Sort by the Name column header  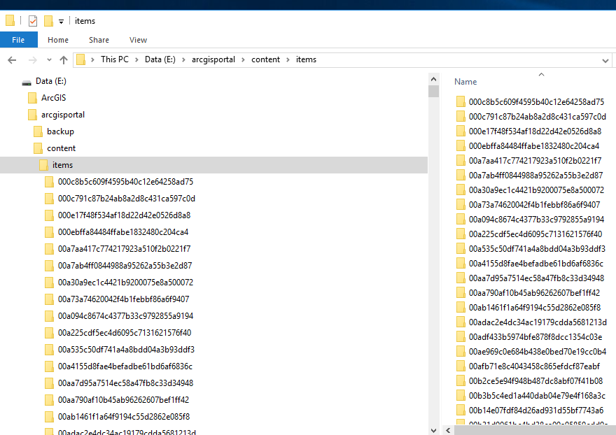(x=465, y=82)
